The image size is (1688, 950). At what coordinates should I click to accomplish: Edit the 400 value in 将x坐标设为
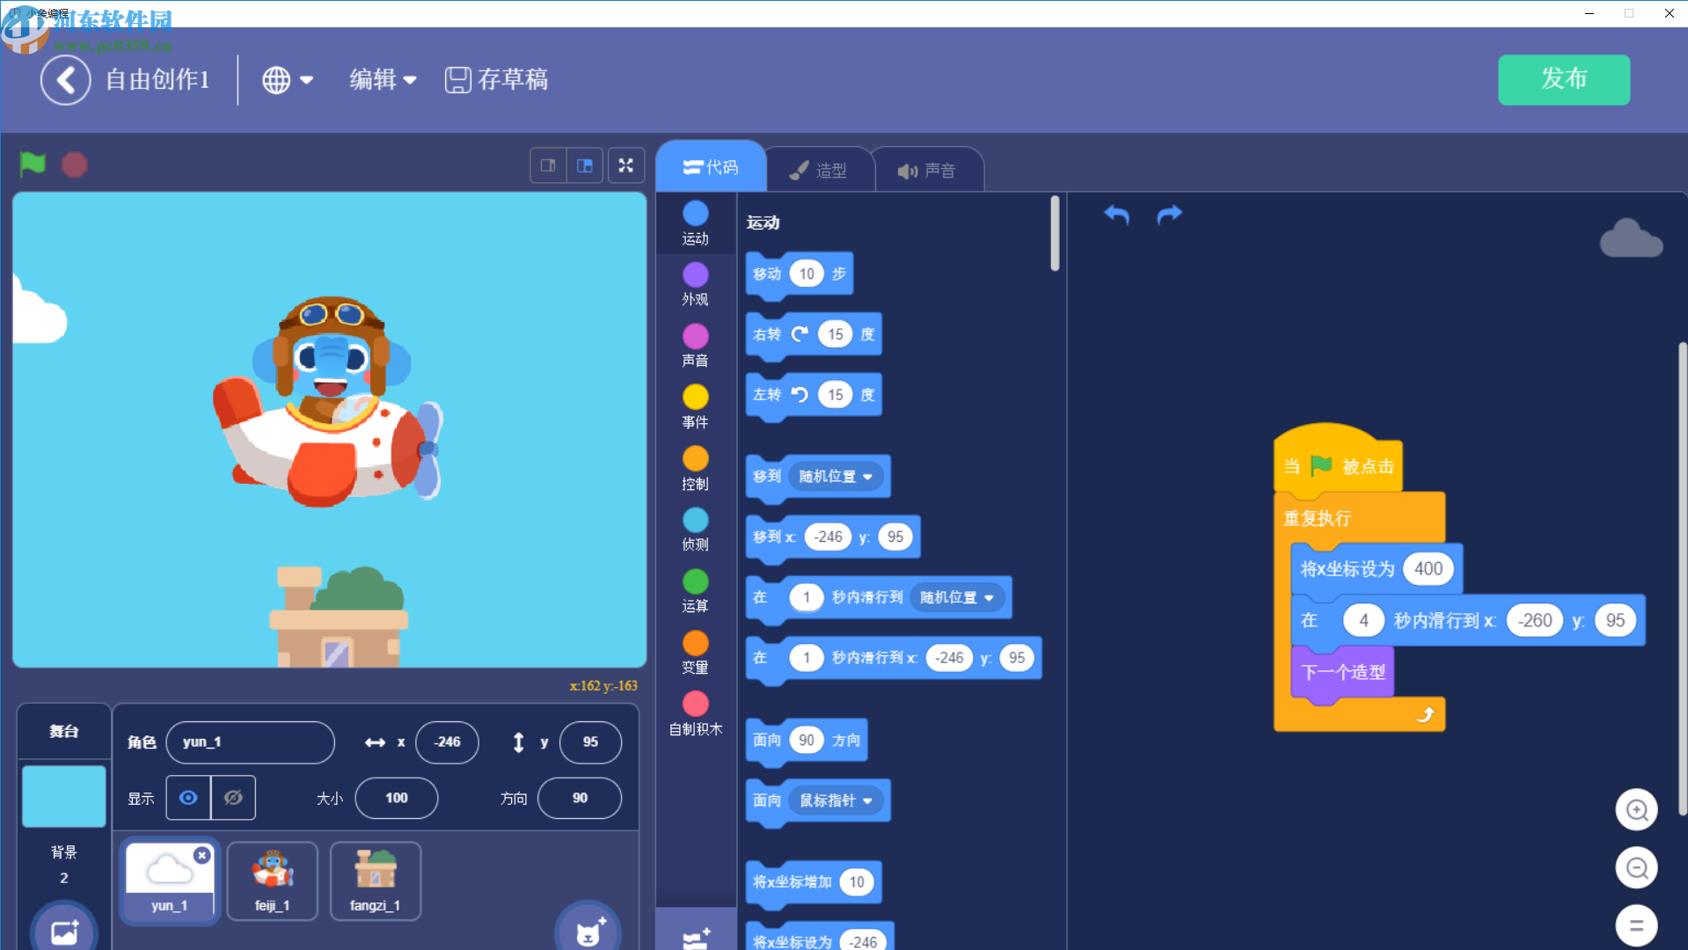(x=1428, y=569)
